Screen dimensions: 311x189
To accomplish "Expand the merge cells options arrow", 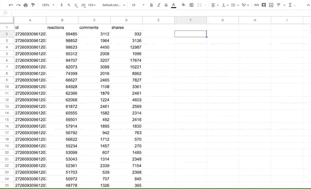I will (x=205, y=5).
